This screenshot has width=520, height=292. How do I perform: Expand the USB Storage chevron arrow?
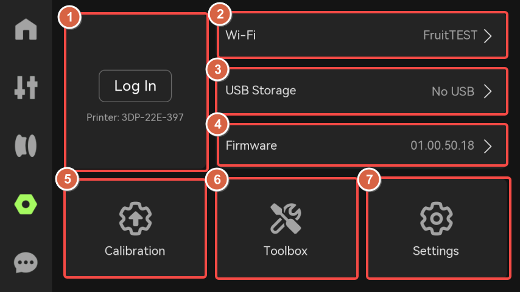(x=488, y=91)
